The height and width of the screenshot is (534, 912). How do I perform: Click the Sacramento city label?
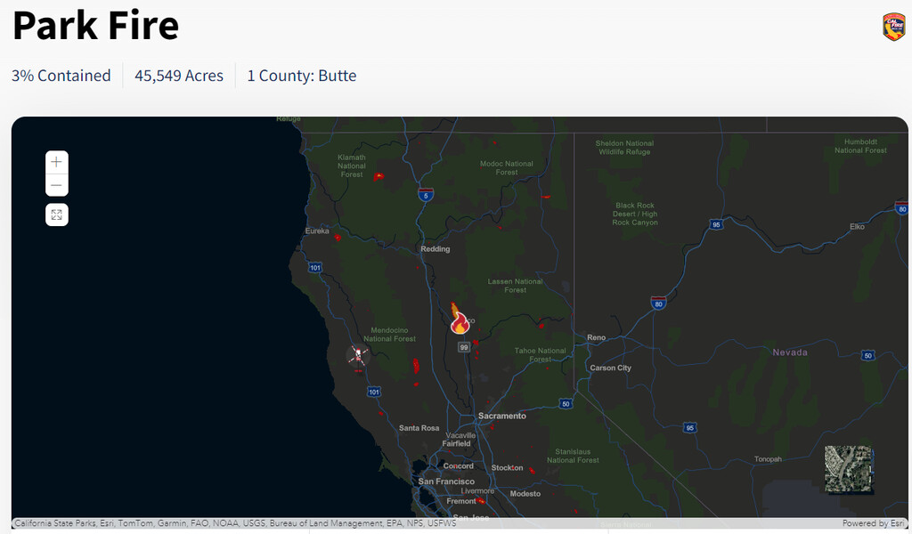click(502, 416)
